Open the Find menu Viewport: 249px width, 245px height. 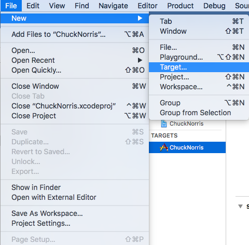tap(82, 6)
